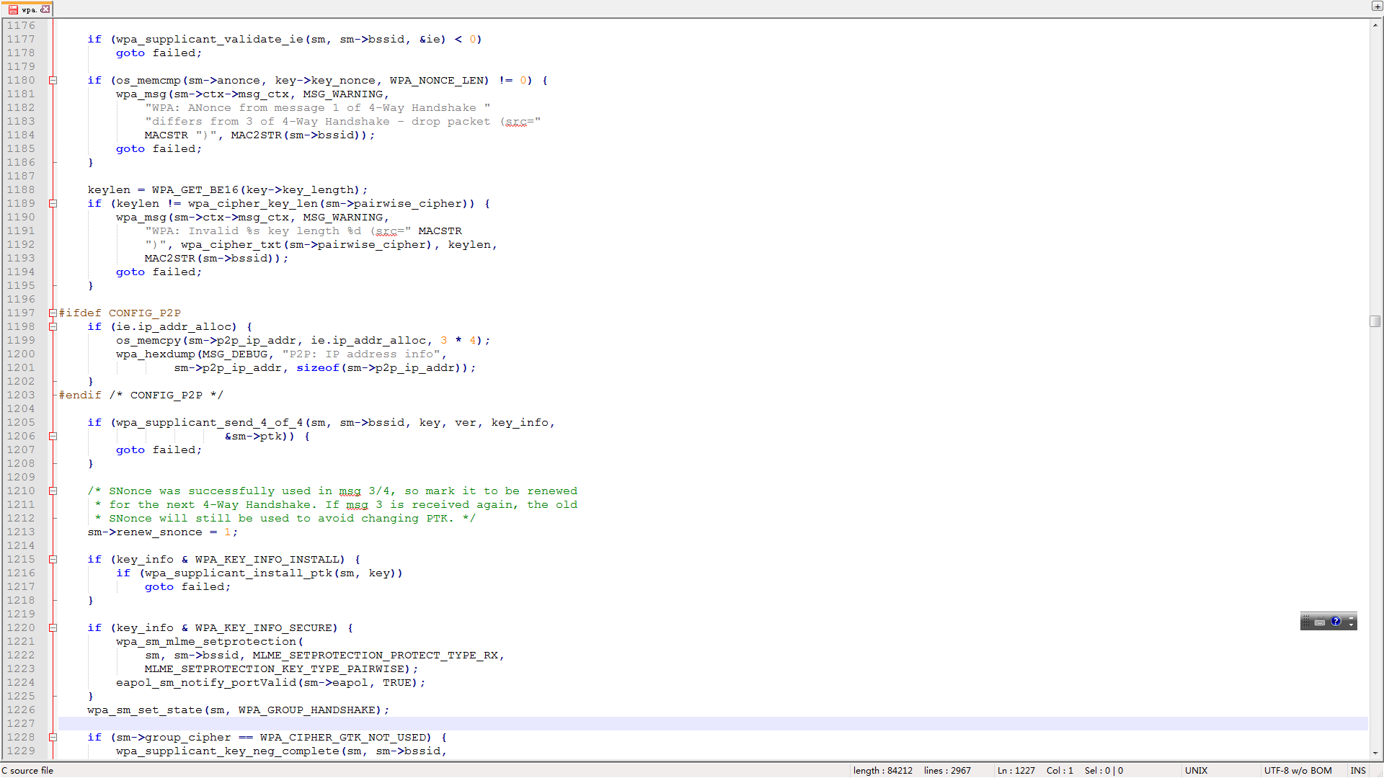Click 'os_memcpy' on line 1199
This screenshot has height=778, width=1384.
click(148, 341)
